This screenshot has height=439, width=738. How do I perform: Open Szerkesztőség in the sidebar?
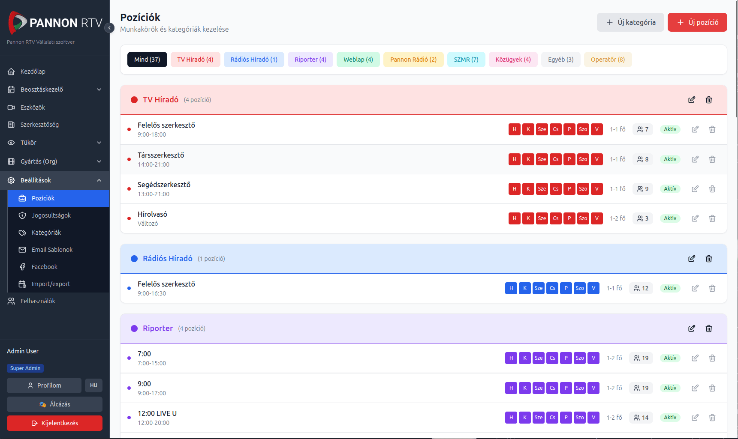click(x=55, y=125)
